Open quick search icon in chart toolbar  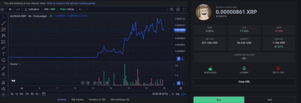pyautogui.click(x=172, y=10)
